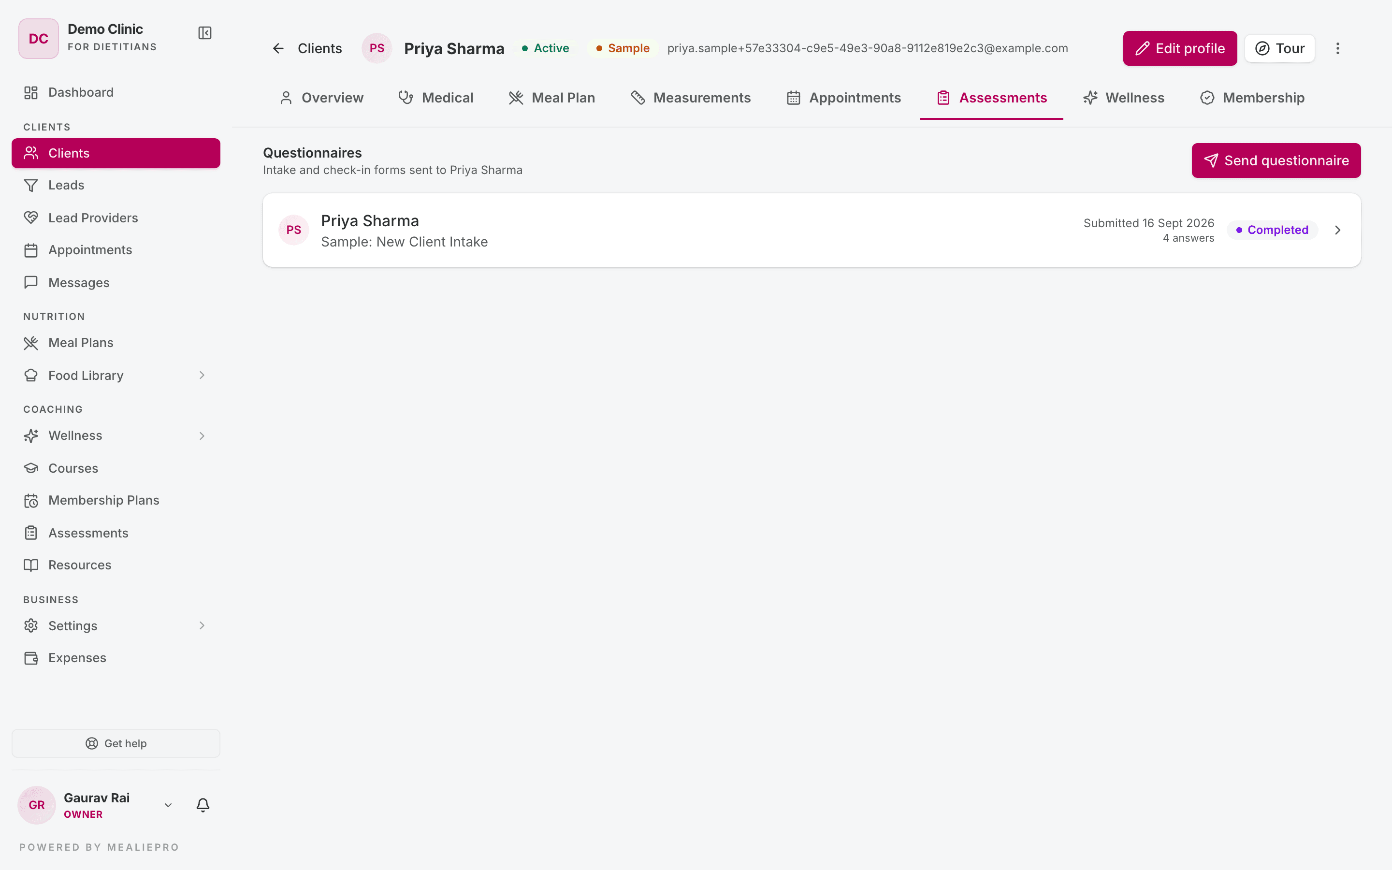Open Expenses in the sidebar
The image size is (1392, 870).
pos(116,658)
